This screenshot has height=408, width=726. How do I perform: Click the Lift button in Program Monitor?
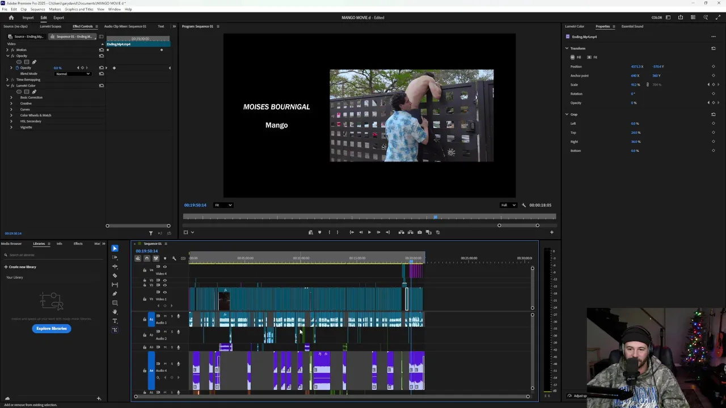[401, 232]
